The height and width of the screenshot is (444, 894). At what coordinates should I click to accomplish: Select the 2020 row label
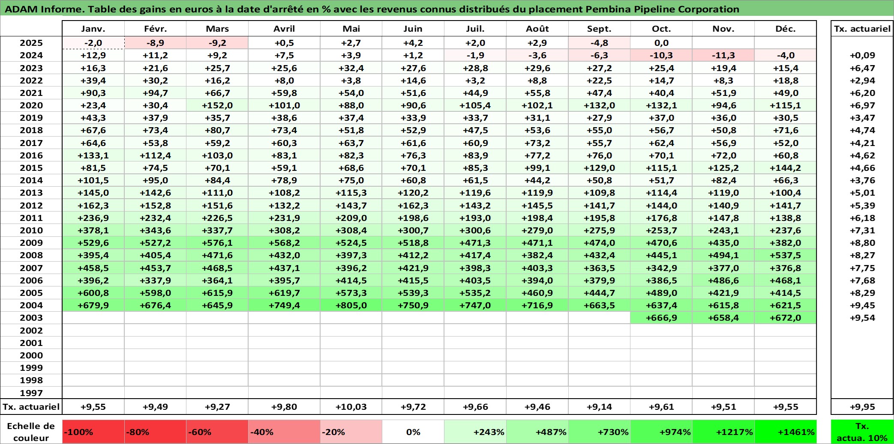31,105
